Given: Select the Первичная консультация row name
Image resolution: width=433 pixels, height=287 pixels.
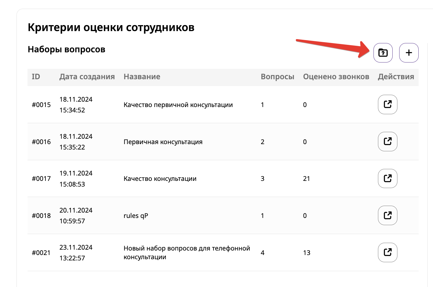Looking at the screenshot, I should 163,142.
